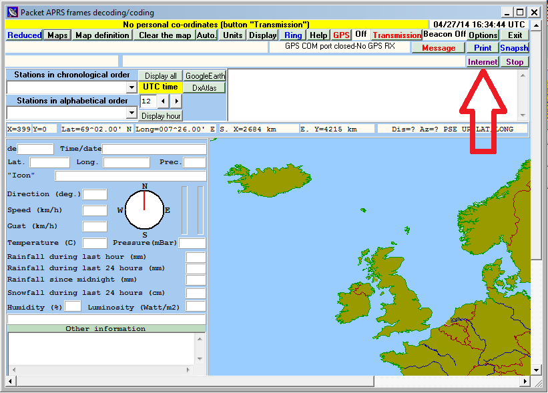Screen dimensions: 548x393
Task: Open the Display option
Action: coord(262,35)
